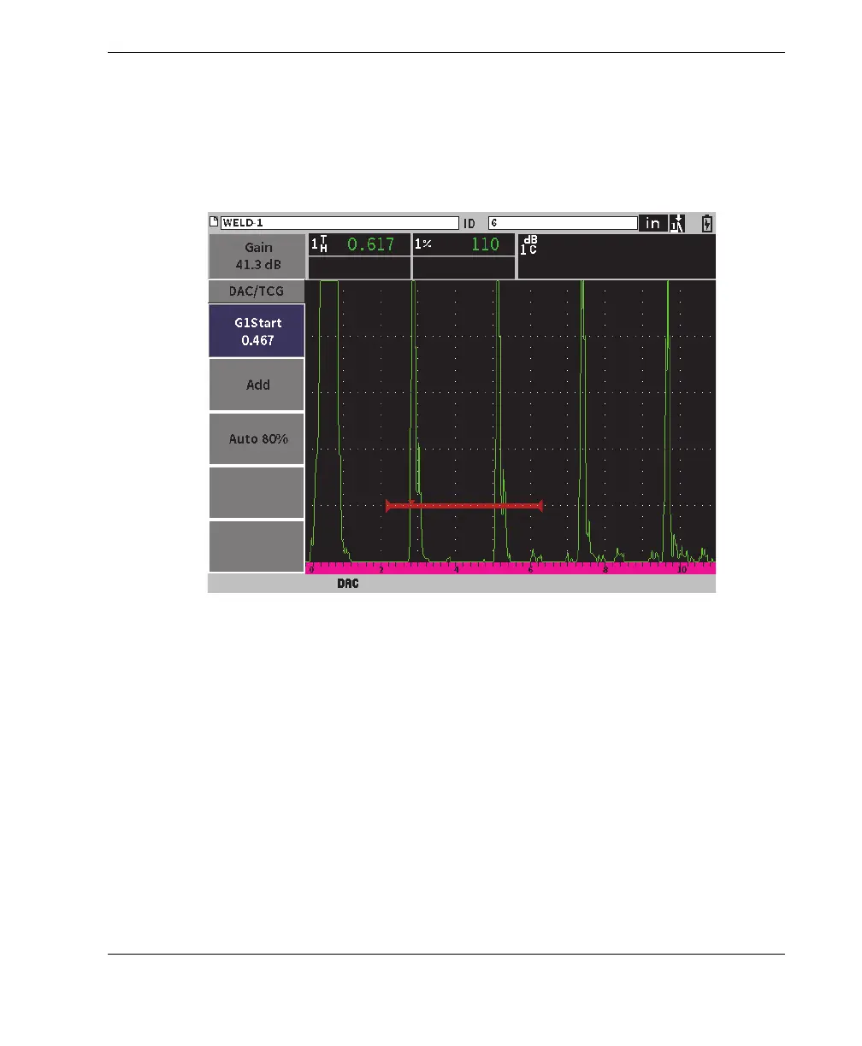Click the 0.617 measurement value
This screenshot has height=1046, width=862.
[x=370, y=244]
